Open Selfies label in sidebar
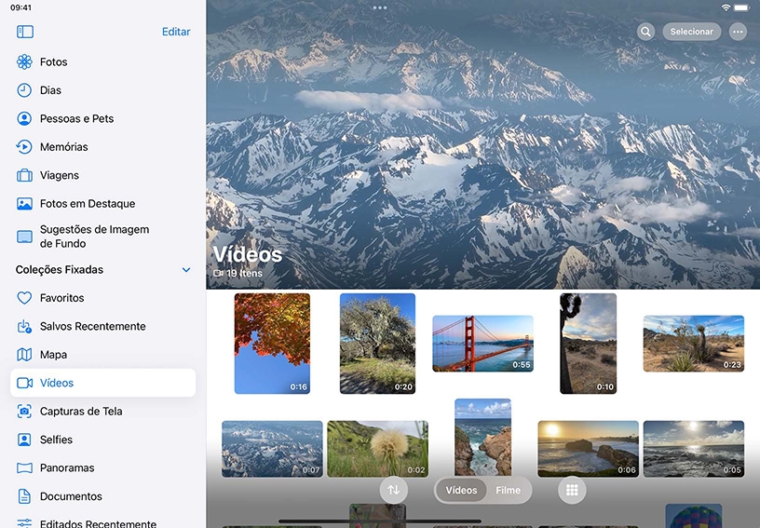 pyautogui.click(x=56, y=440)
